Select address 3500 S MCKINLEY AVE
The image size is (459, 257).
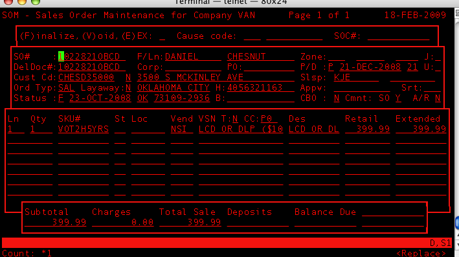(x=216, y=77)
